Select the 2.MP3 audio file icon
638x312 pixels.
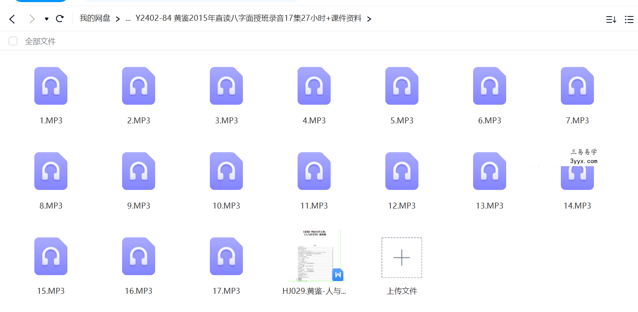[x=139, y=86]
